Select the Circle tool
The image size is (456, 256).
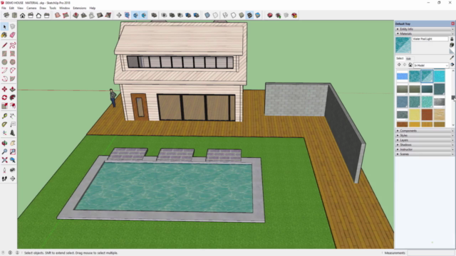[x=4, y=62]
